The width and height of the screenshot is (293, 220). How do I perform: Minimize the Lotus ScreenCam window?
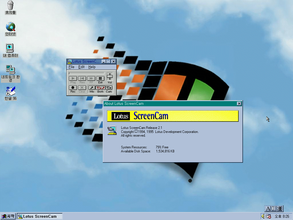[x=104, y=62]
